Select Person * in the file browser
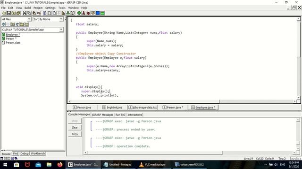302x169 pixels. point(11,38)
